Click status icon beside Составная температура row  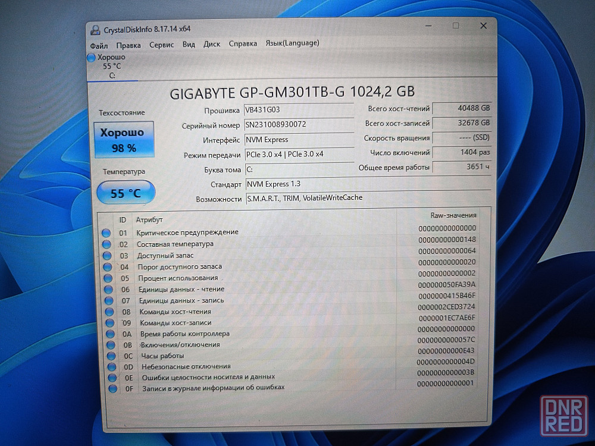coord(107,244)
